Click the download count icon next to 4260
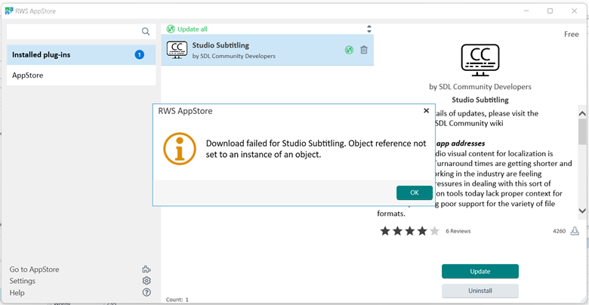The height and width of the screenshot is (305, 589). [575, 231]
